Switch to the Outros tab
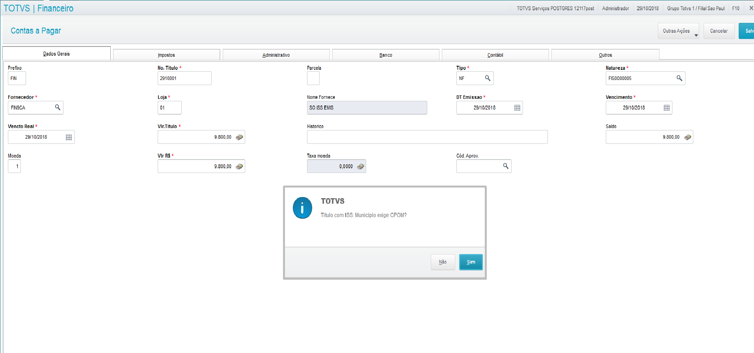The image size is (754, 353). pyautogui.click(x=605, y=55)
